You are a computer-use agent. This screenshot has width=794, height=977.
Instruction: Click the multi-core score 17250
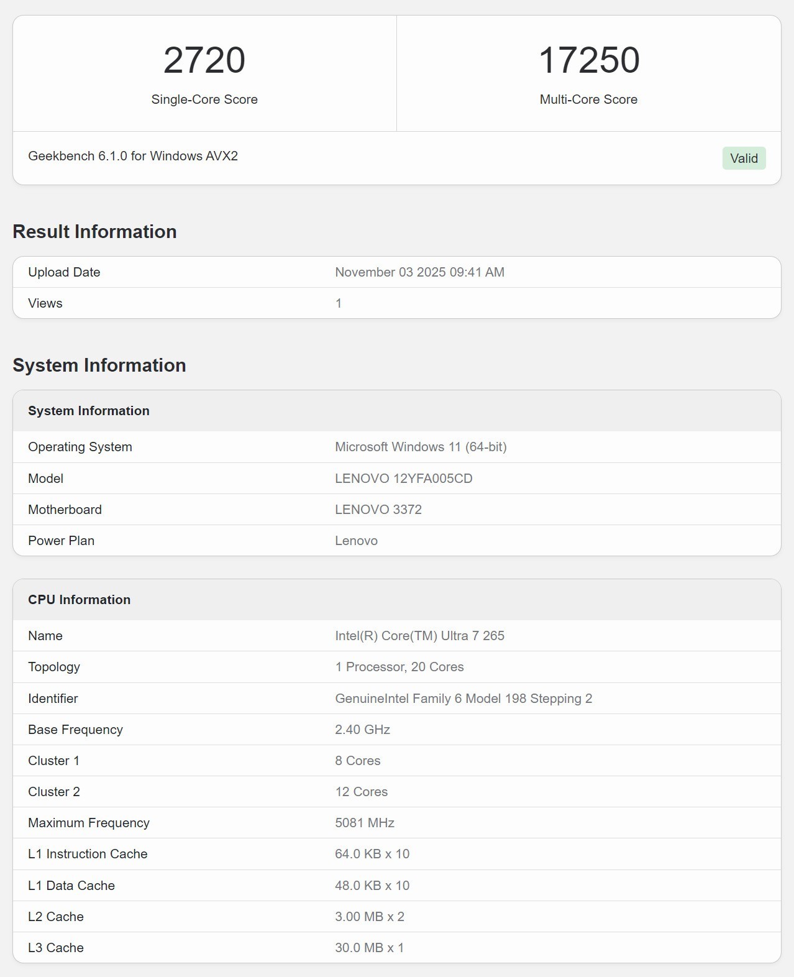588,60
